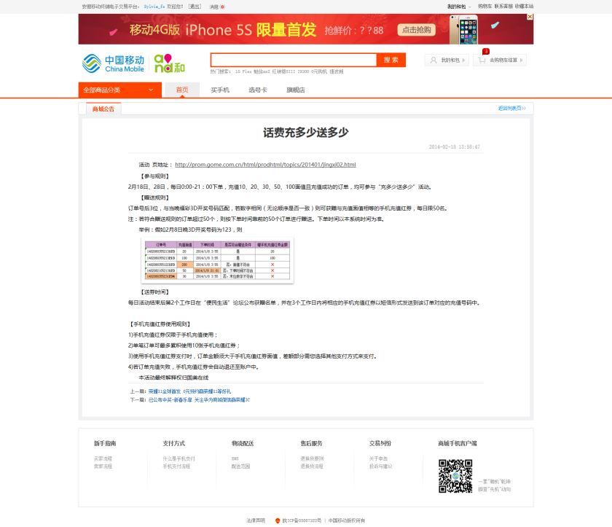Click the 皖ICP备 registration number link
This screenshot has height=527, width=612.
302,520
